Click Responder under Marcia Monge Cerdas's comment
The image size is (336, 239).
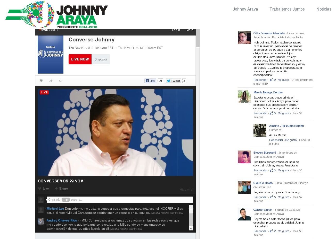260,113
